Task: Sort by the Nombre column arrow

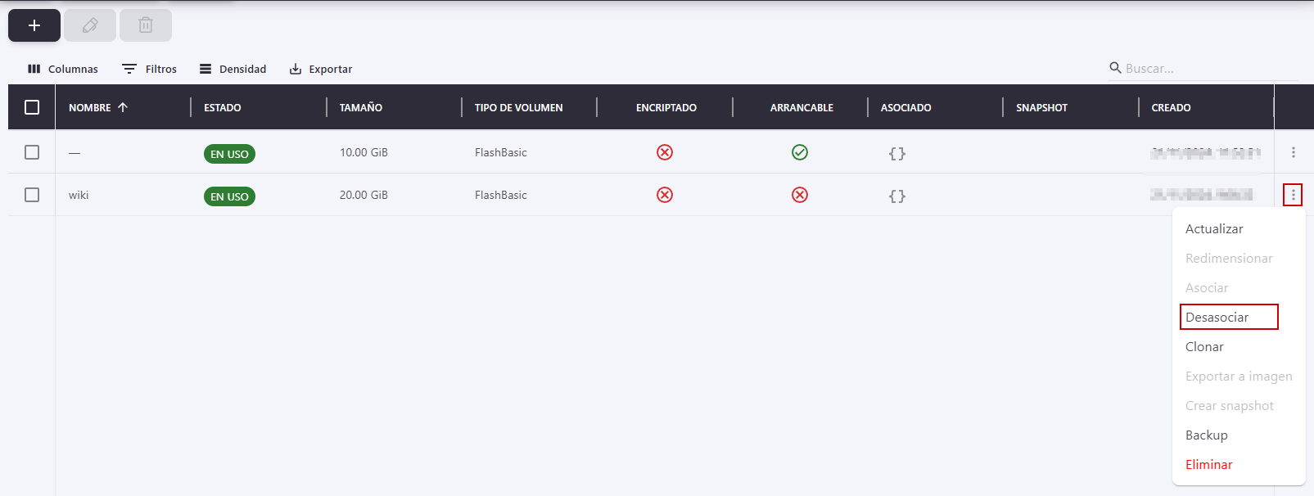Action: [x=123, y=107]
